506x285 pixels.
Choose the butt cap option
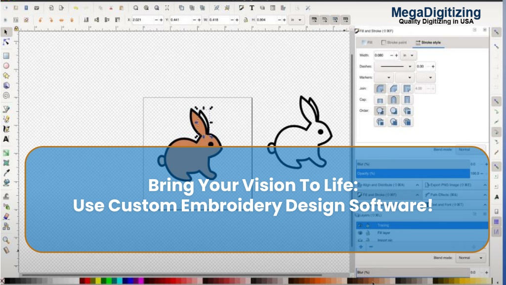point(380,100)
